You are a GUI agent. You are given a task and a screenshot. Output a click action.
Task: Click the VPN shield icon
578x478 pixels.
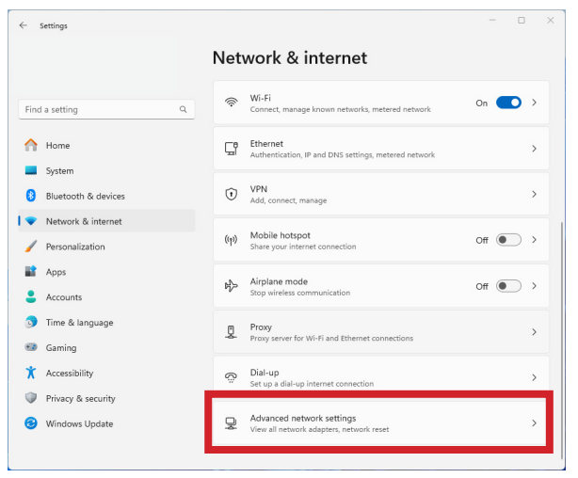[x=232, y=194]
